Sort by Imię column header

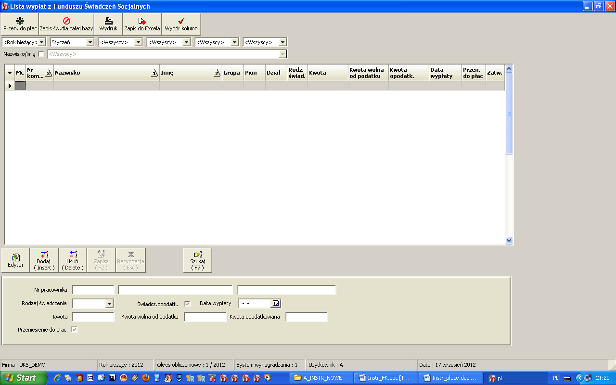191,73
